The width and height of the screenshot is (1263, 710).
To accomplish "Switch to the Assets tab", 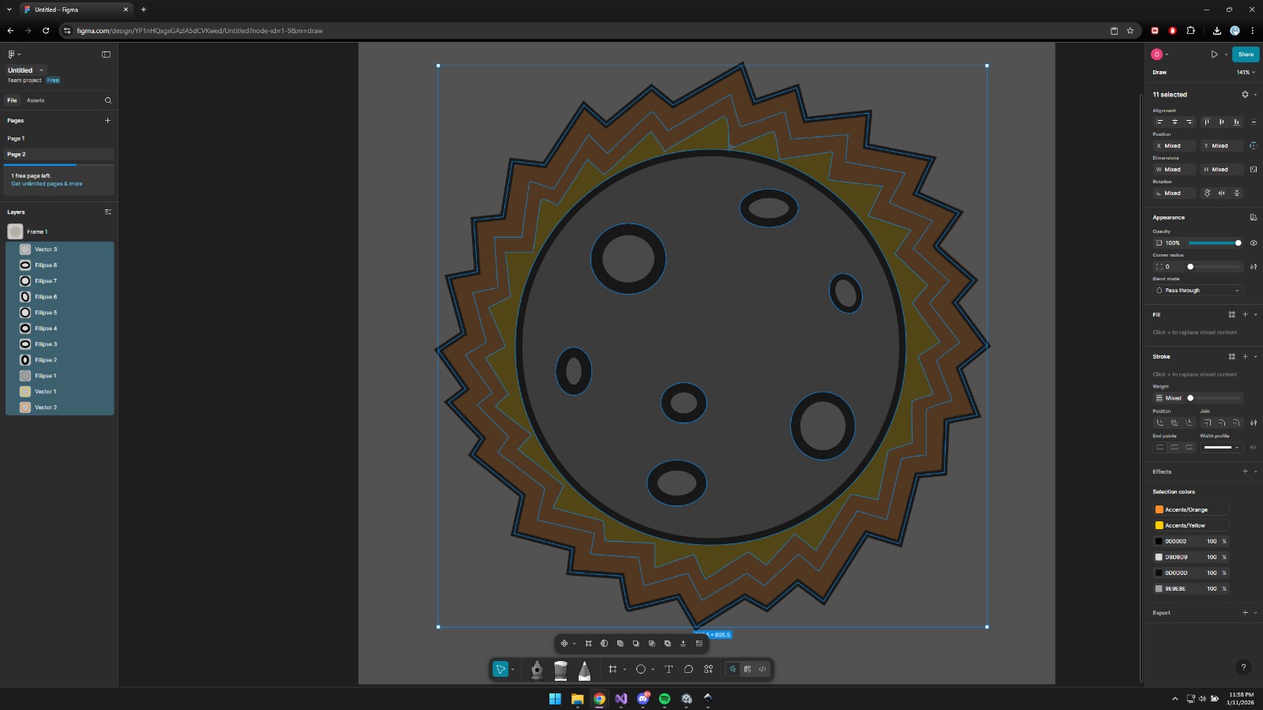I will point(36,100).
